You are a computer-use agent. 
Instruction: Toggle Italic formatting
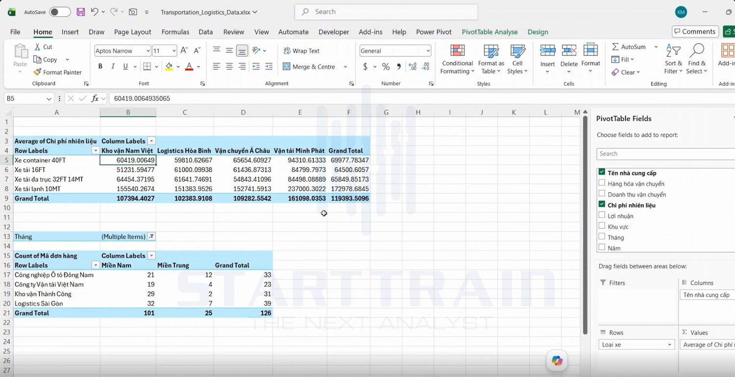[x=113, y=67]
